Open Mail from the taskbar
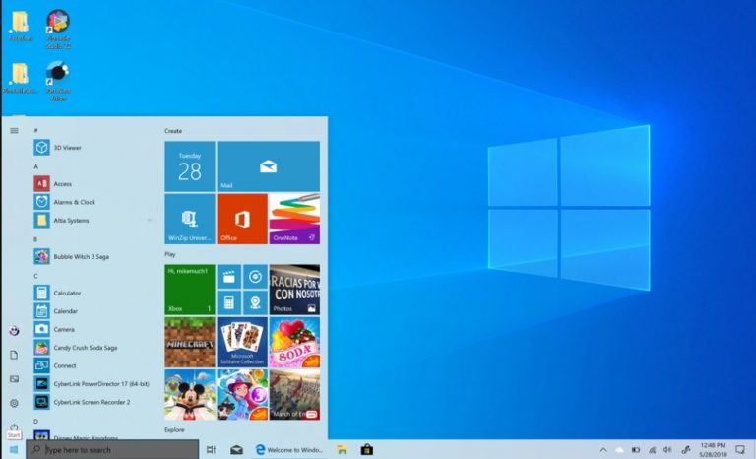 [x=236, y=450]
